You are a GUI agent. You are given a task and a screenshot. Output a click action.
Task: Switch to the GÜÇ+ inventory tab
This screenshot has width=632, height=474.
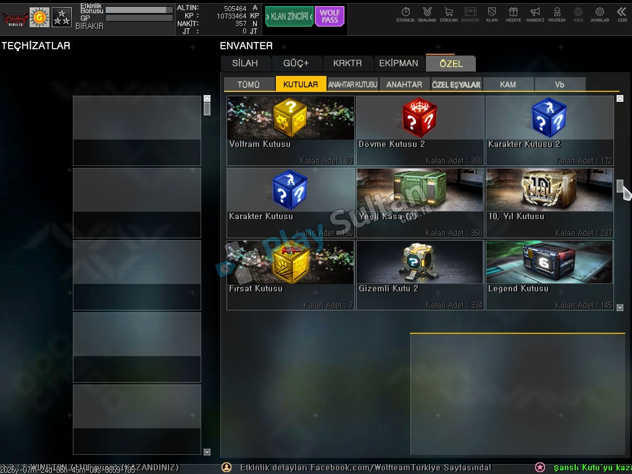point(296,64)
